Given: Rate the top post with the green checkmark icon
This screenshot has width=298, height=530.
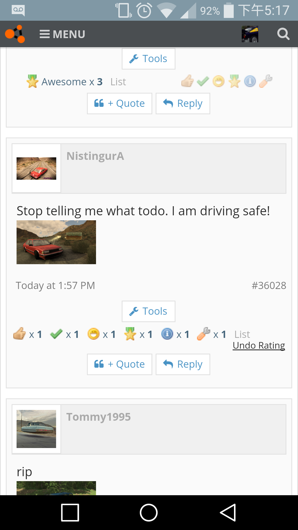Looking at the screenshot, I should click(x=203, y=81).
